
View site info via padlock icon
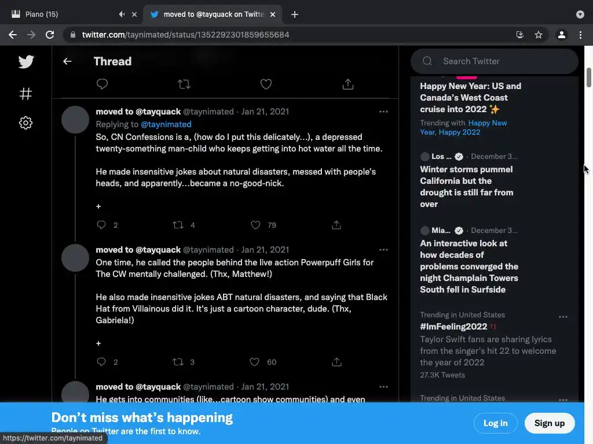pos(72,35)
